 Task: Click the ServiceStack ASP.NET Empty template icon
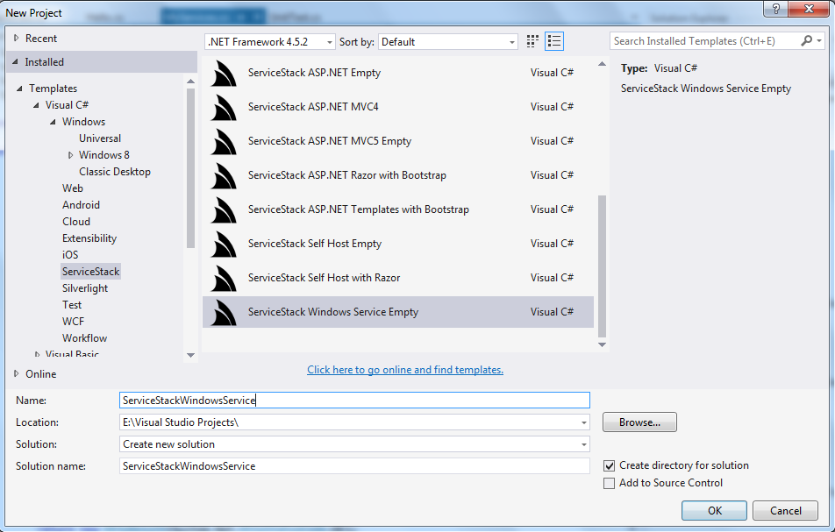[224, 74]
